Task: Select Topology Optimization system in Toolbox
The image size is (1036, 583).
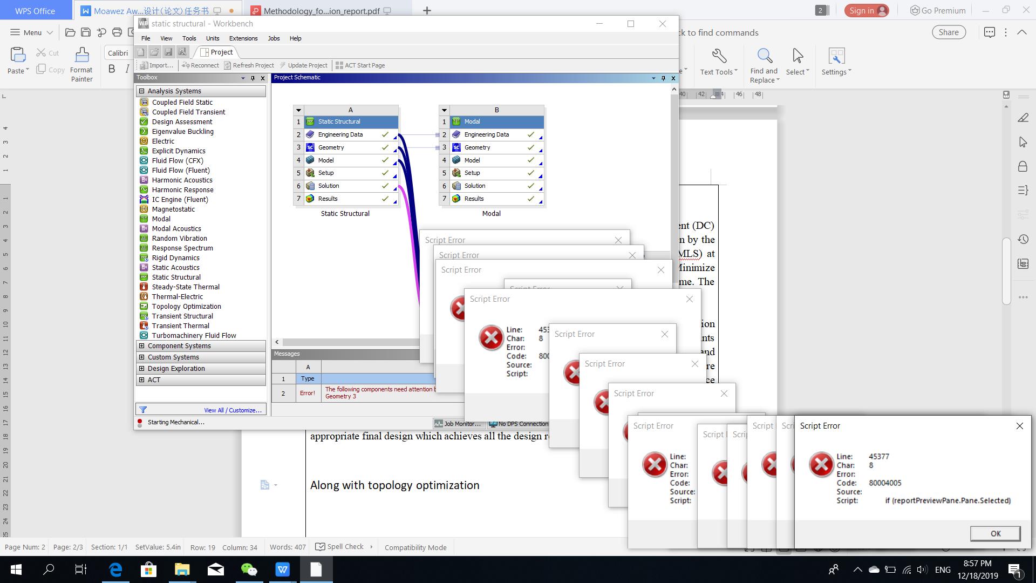Action: pos(186,306)
